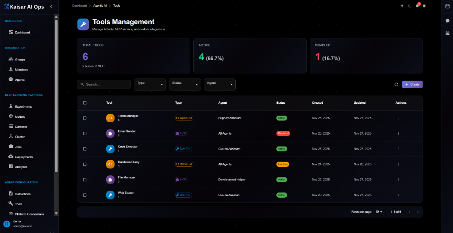Click the Code Executor blue wrench icon
Image resolution: width=453 pixels, height=233 pixels.
[x=110, y=149]
